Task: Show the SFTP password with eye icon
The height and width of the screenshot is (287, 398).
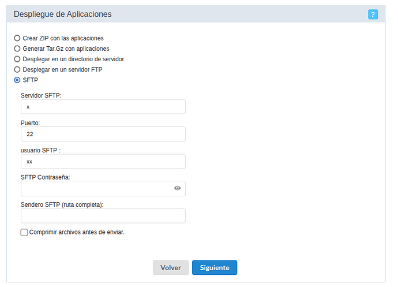Action: click(178, 188)
